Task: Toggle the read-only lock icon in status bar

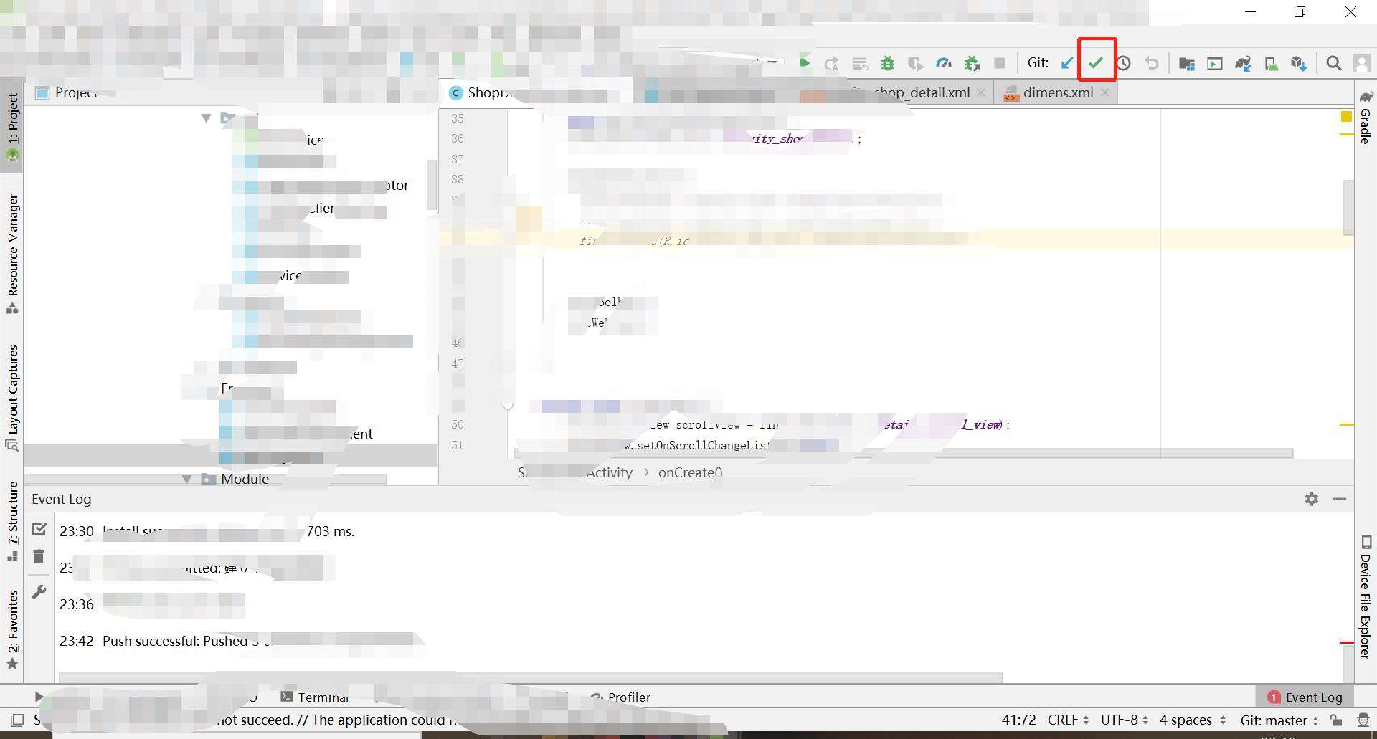Action: click(x=1335, y=720)
